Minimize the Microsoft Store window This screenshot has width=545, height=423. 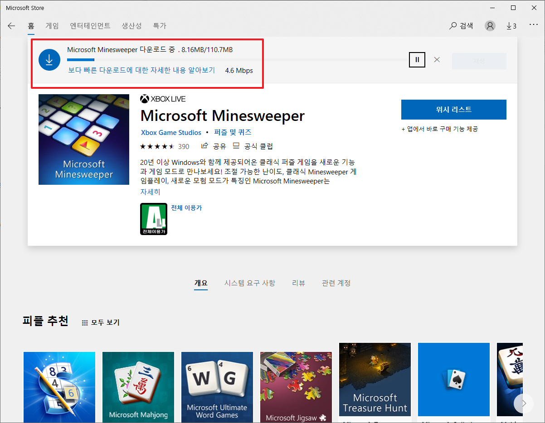(x=492, y=8)
